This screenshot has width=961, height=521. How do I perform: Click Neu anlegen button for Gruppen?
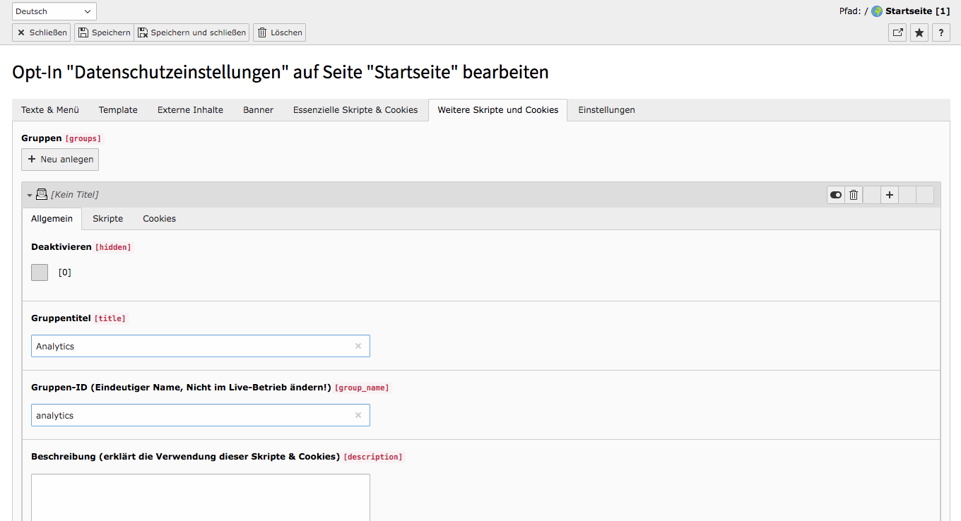coord(60,160)
